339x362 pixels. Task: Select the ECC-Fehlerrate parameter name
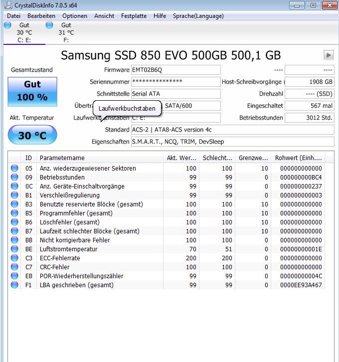click(x=60, y=258)
